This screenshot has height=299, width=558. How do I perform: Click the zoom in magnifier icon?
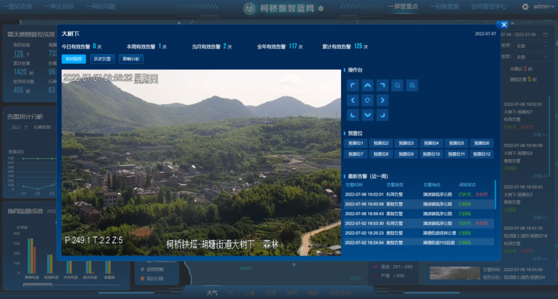(412, 86)
